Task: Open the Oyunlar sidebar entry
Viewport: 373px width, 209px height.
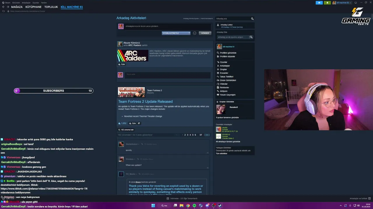Action: (x=224, y=62)
